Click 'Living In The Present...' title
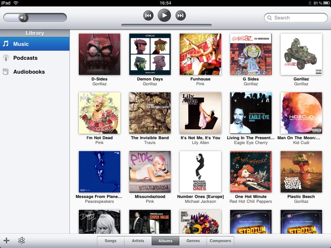 click(x=251, y=138)
